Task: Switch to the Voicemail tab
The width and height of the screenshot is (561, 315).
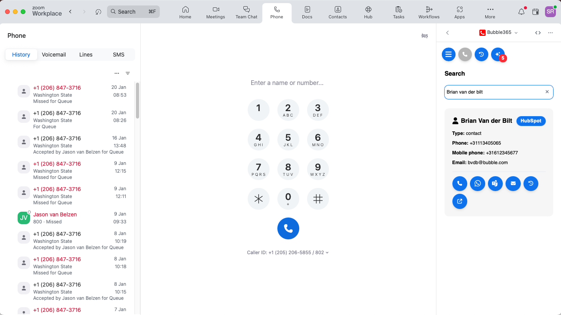Action: tap(54, 55)
